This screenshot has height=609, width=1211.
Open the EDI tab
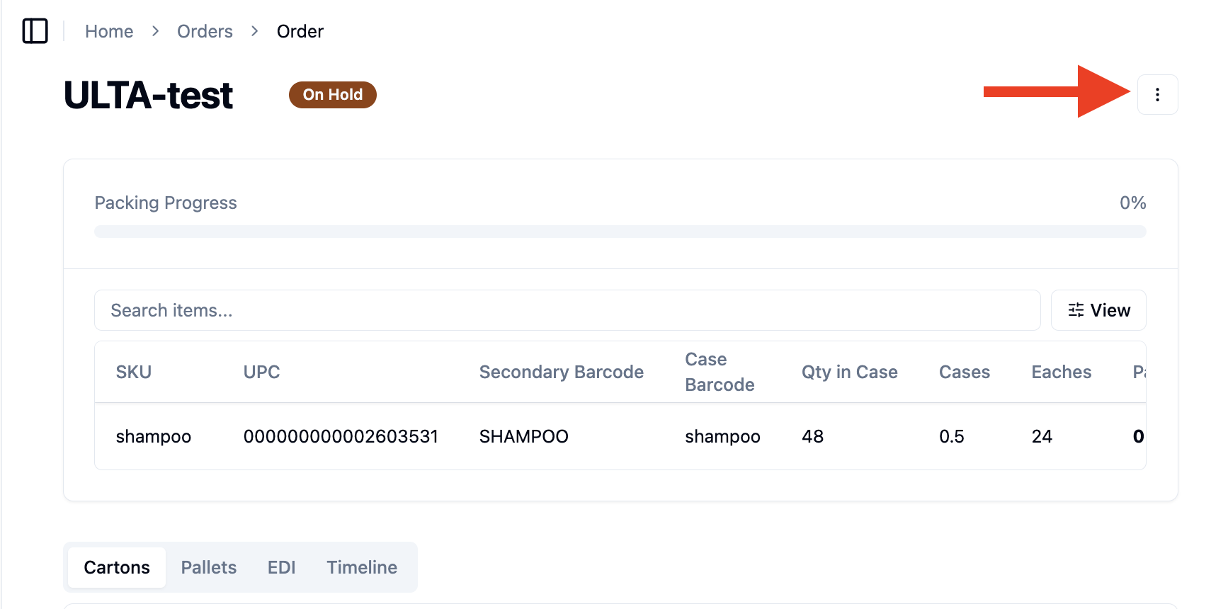[x=281, y=567]
